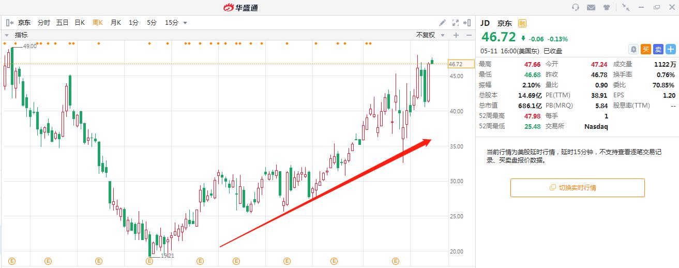Click the compact window mode arrows icon

click(x=626, y=7)
